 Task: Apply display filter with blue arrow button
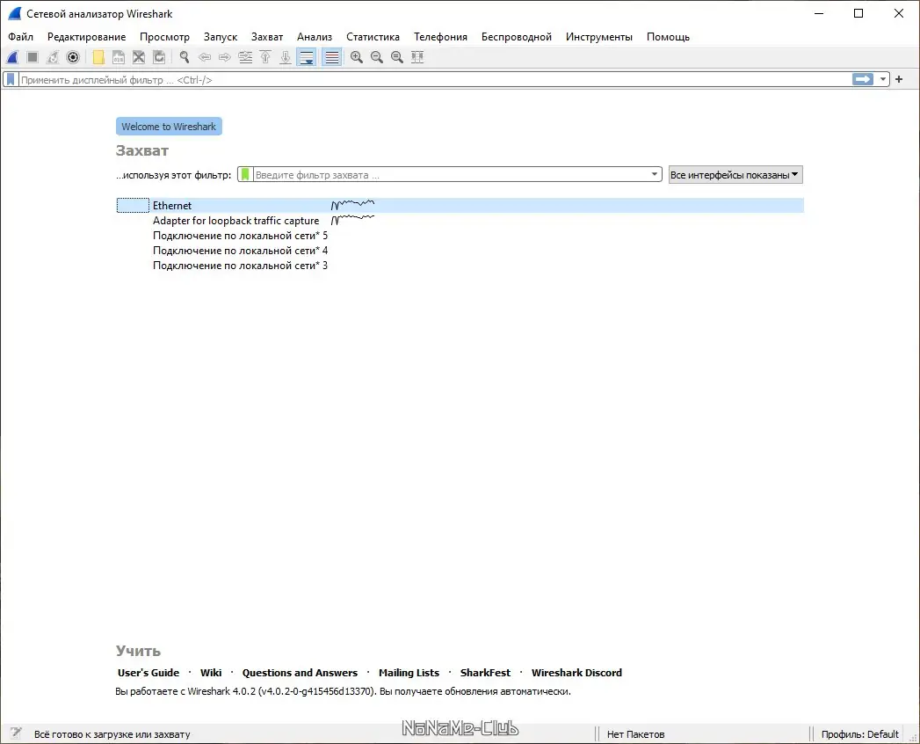863,79
